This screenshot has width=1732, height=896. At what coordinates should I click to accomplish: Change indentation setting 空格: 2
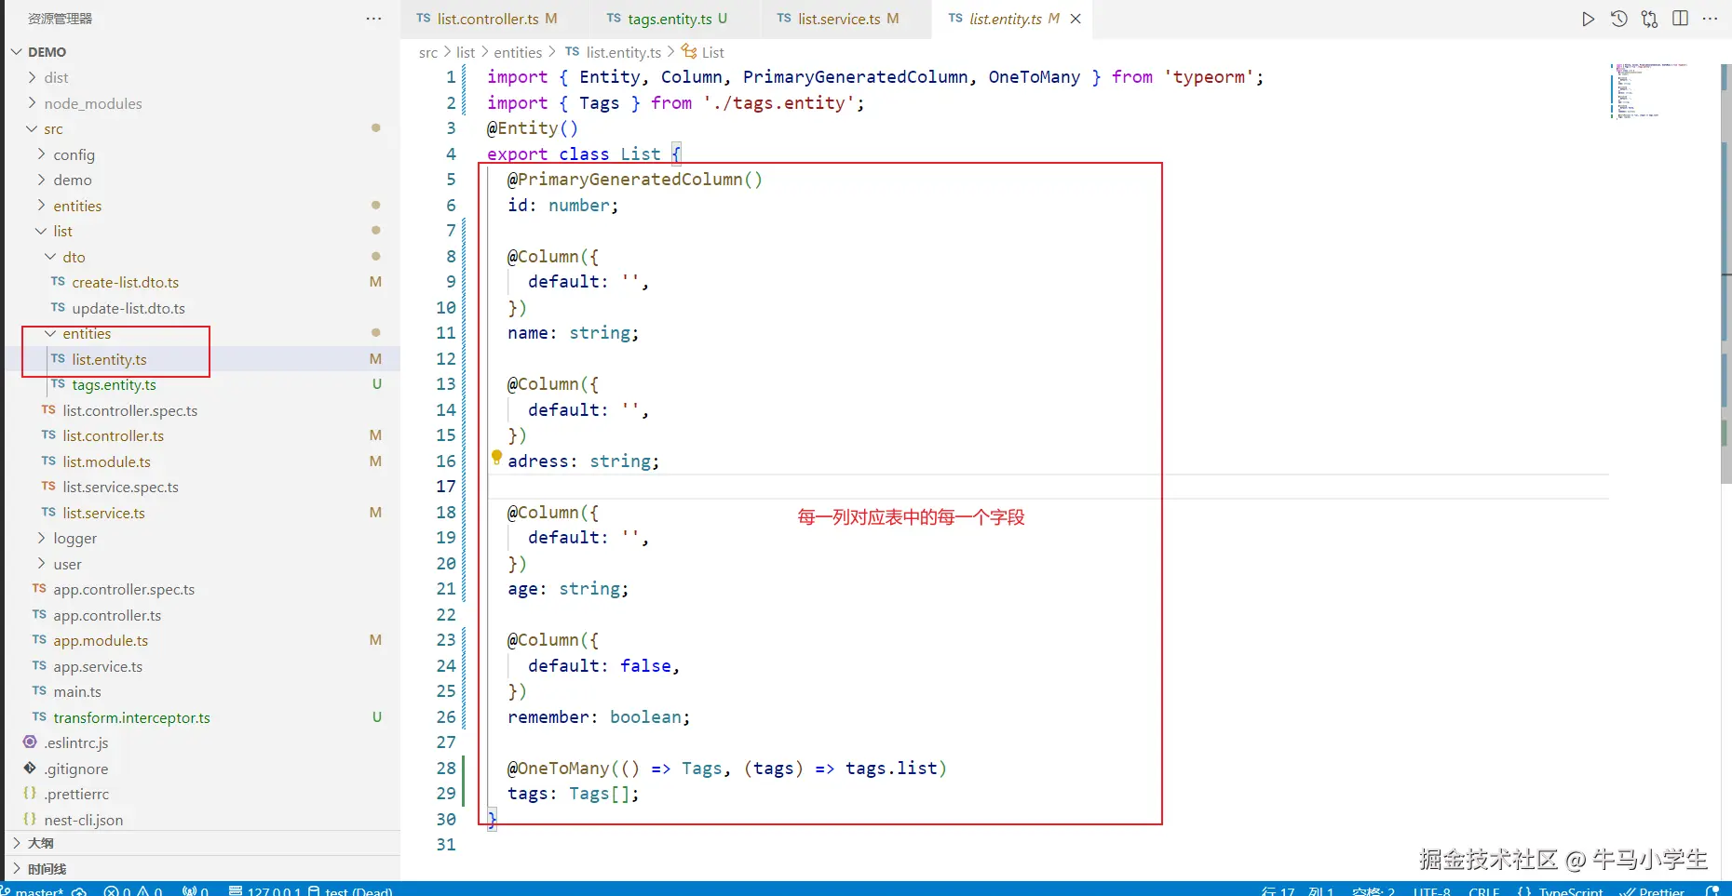tap(1373, 890)
